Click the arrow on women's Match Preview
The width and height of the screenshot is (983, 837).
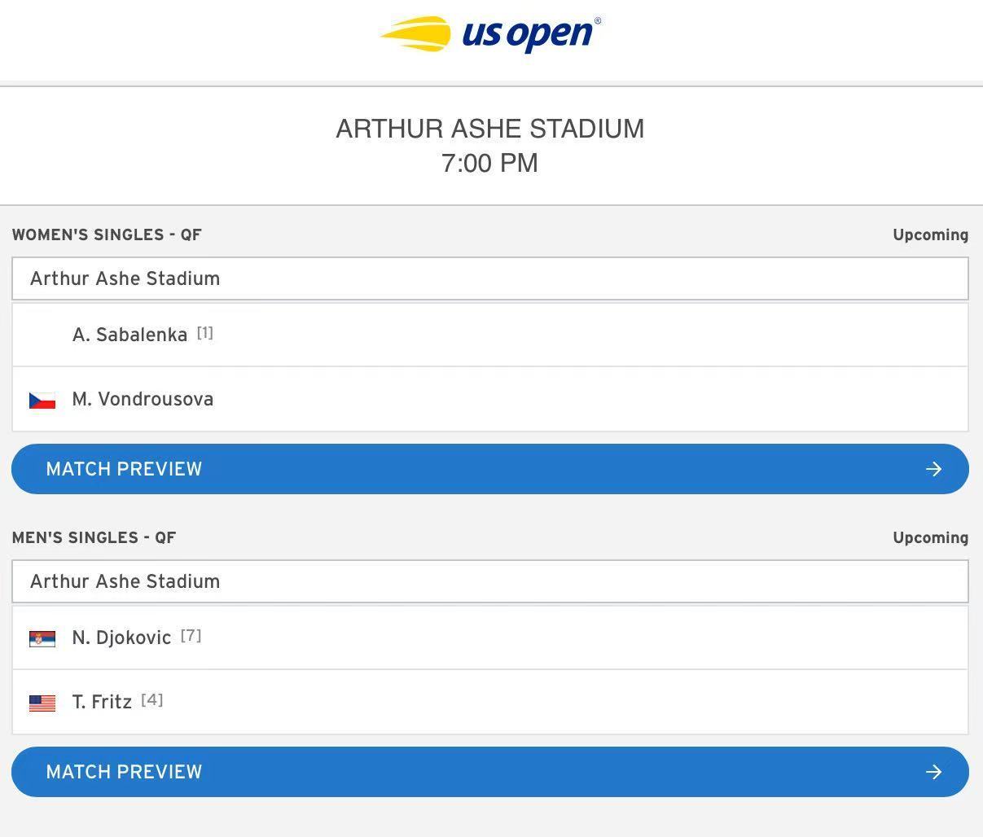point(933,469)
